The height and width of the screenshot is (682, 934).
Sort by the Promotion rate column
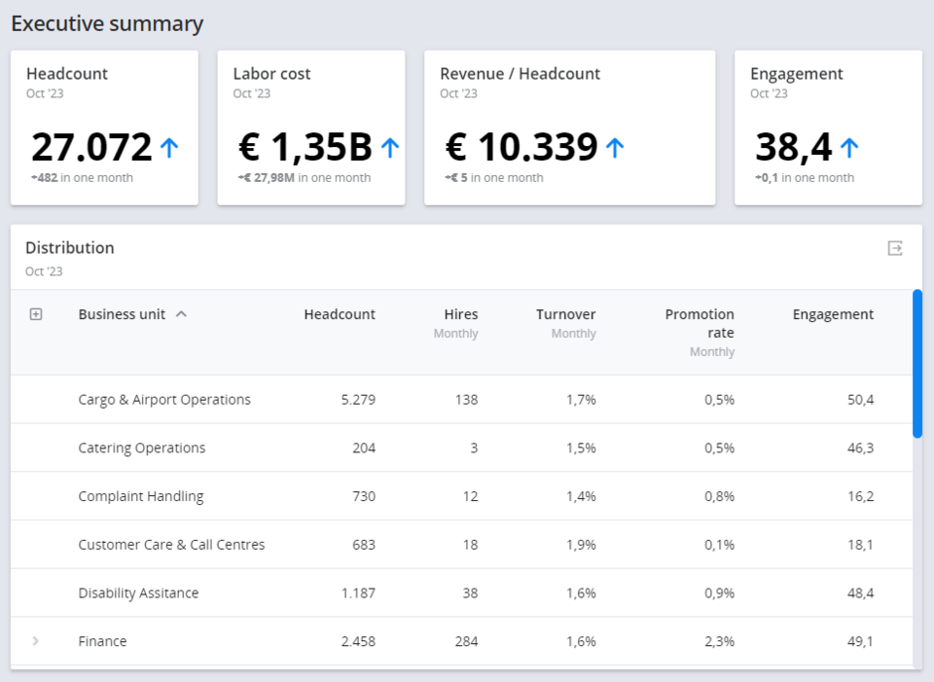pos(700,323)
